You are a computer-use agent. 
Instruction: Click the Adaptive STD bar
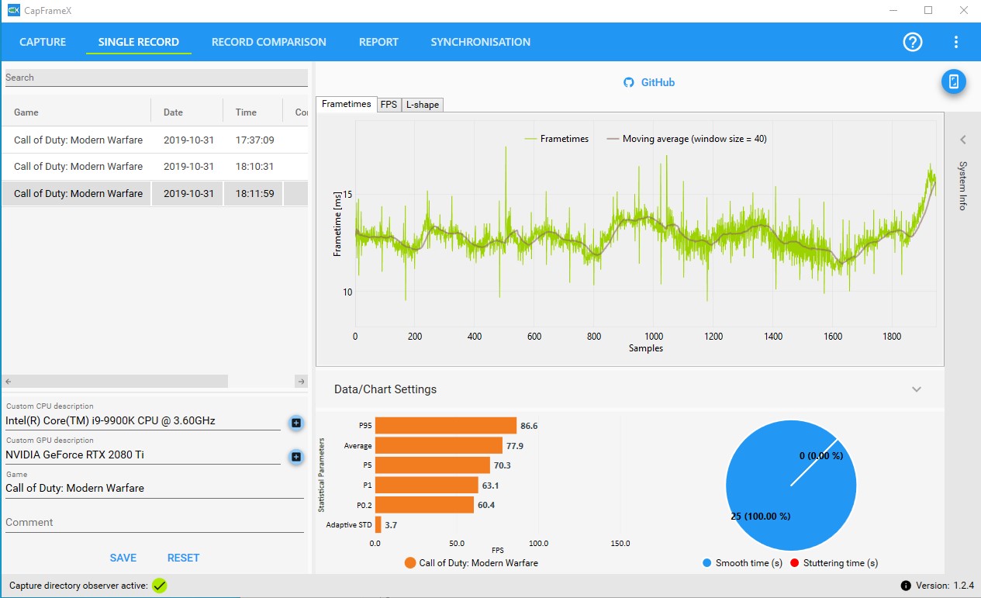coord(378,525)
